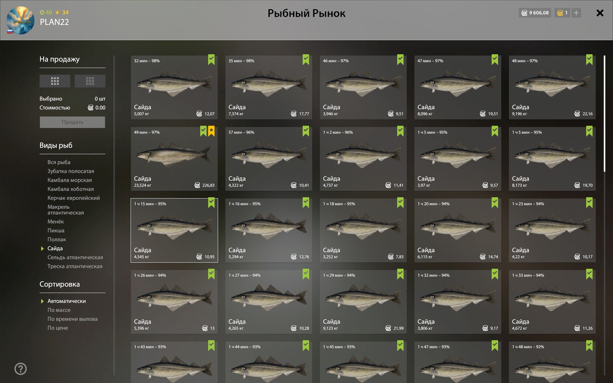Click the silver coins balance 9 606,08
613x383 pixels.
[x=535, y=13]
